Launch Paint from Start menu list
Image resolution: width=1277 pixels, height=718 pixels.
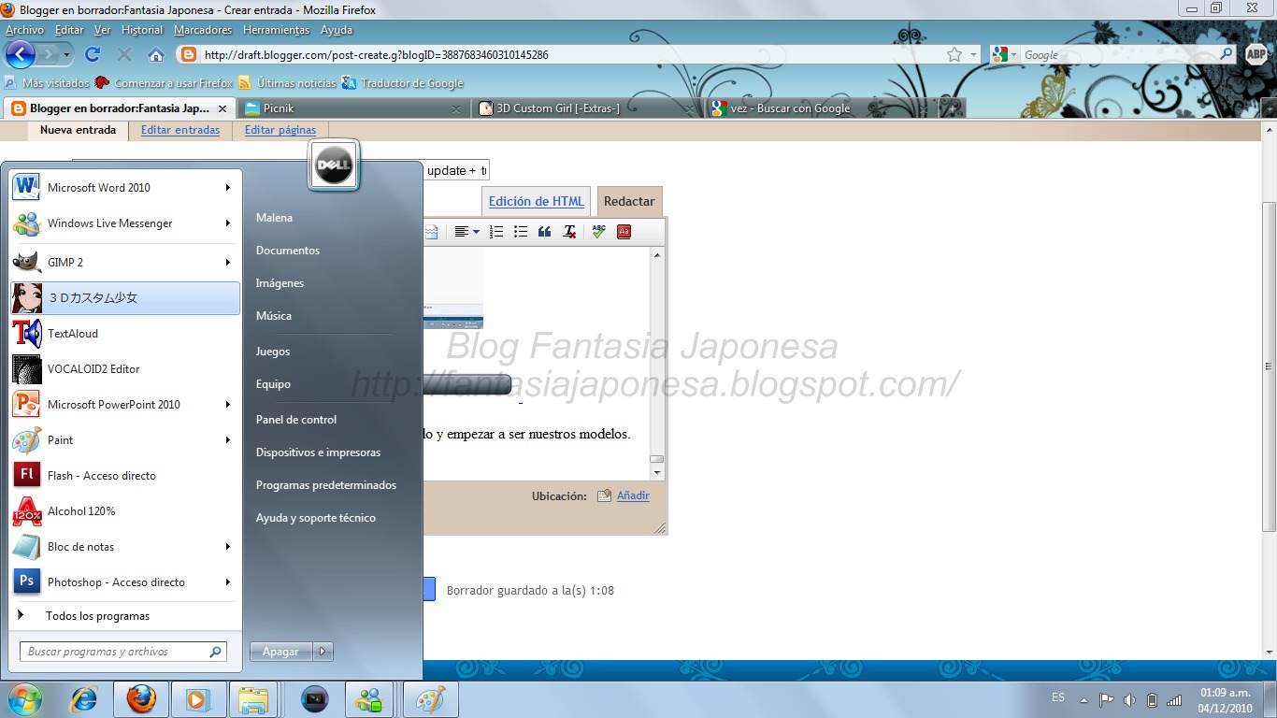125,440
